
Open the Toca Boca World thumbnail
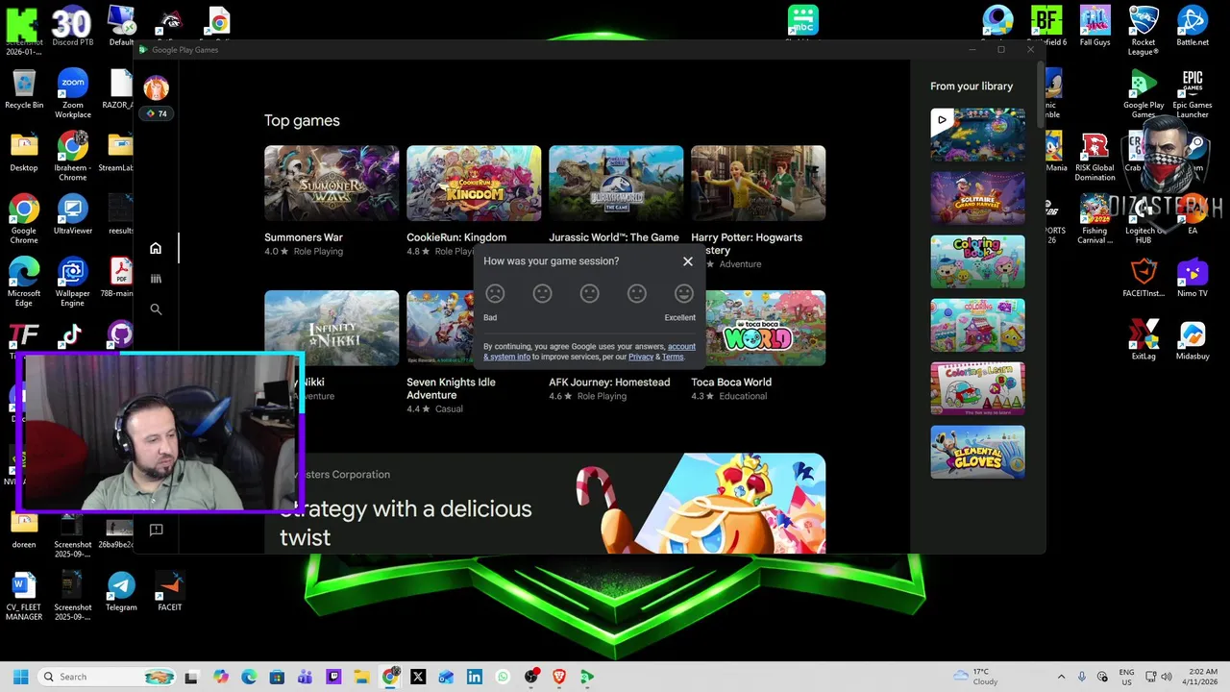click(766, 328)
